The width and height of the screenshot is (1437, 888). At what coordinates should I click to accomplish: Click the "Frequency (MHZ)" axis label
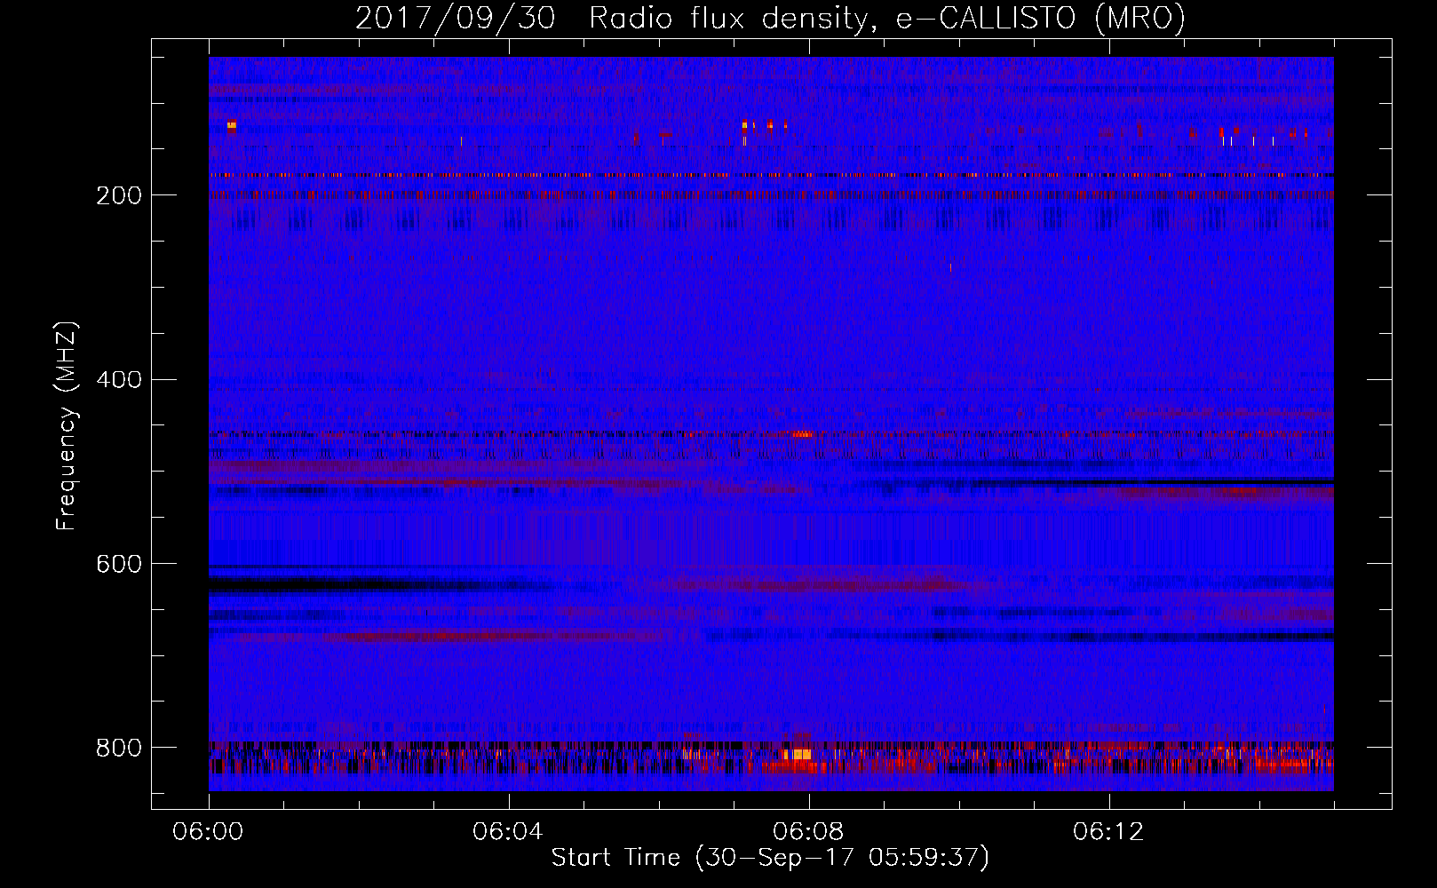tap(67, 425)
